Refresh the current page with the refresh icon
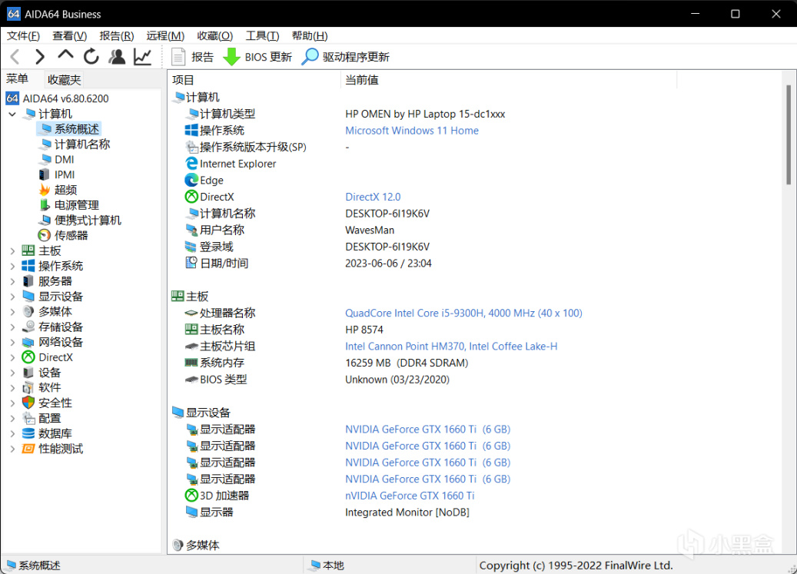 (91, 56)
